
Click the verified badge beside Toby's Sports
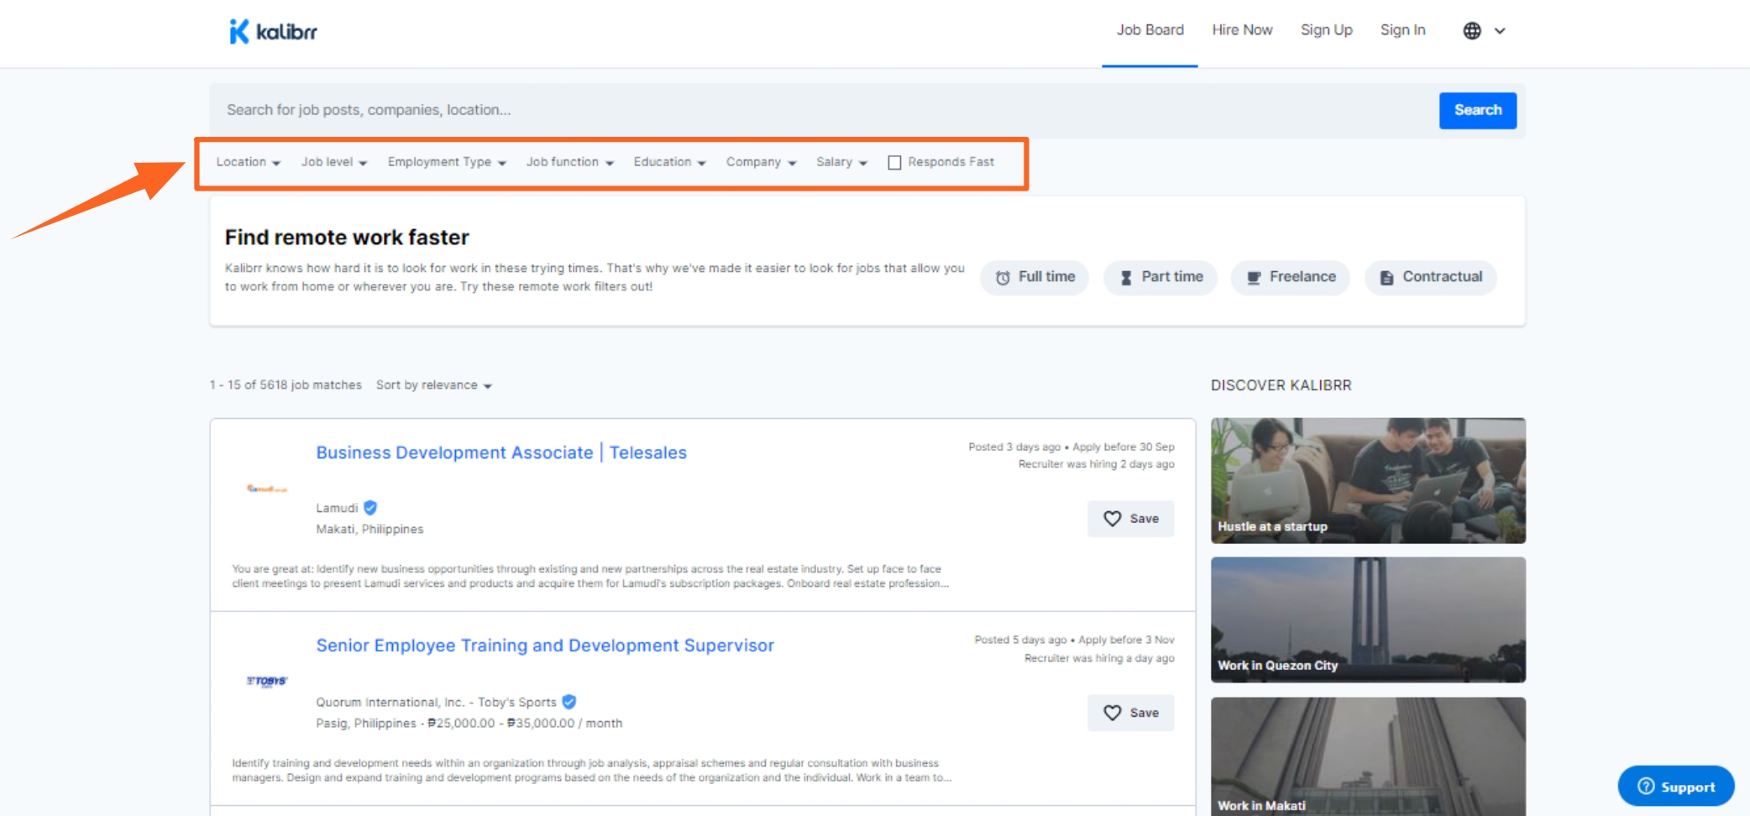[569, 702]
